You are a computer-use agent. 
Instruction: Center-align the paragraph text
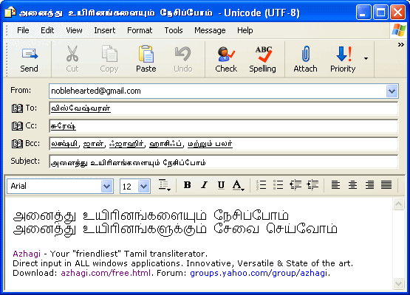pyautogui.click(x=352, y=185)
